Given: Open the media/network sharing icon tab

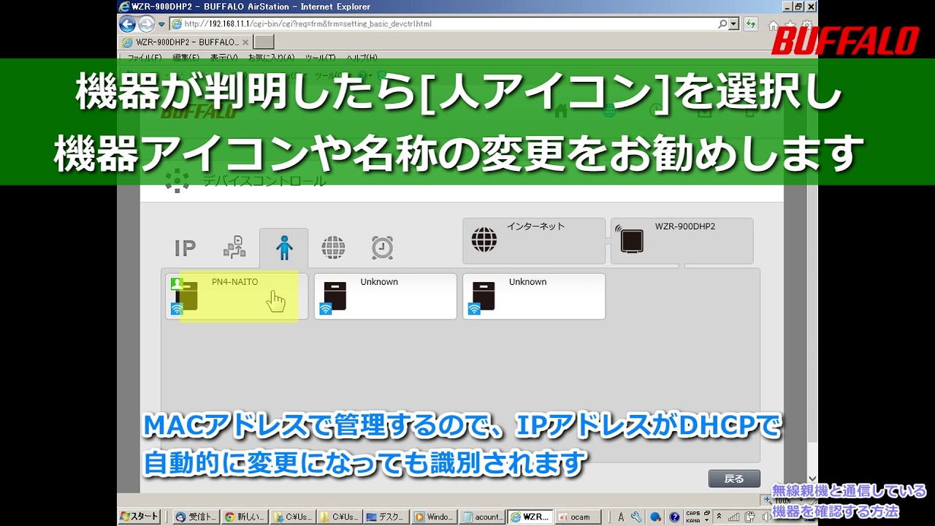Looking at the screenshot, I should click(234, 248).
